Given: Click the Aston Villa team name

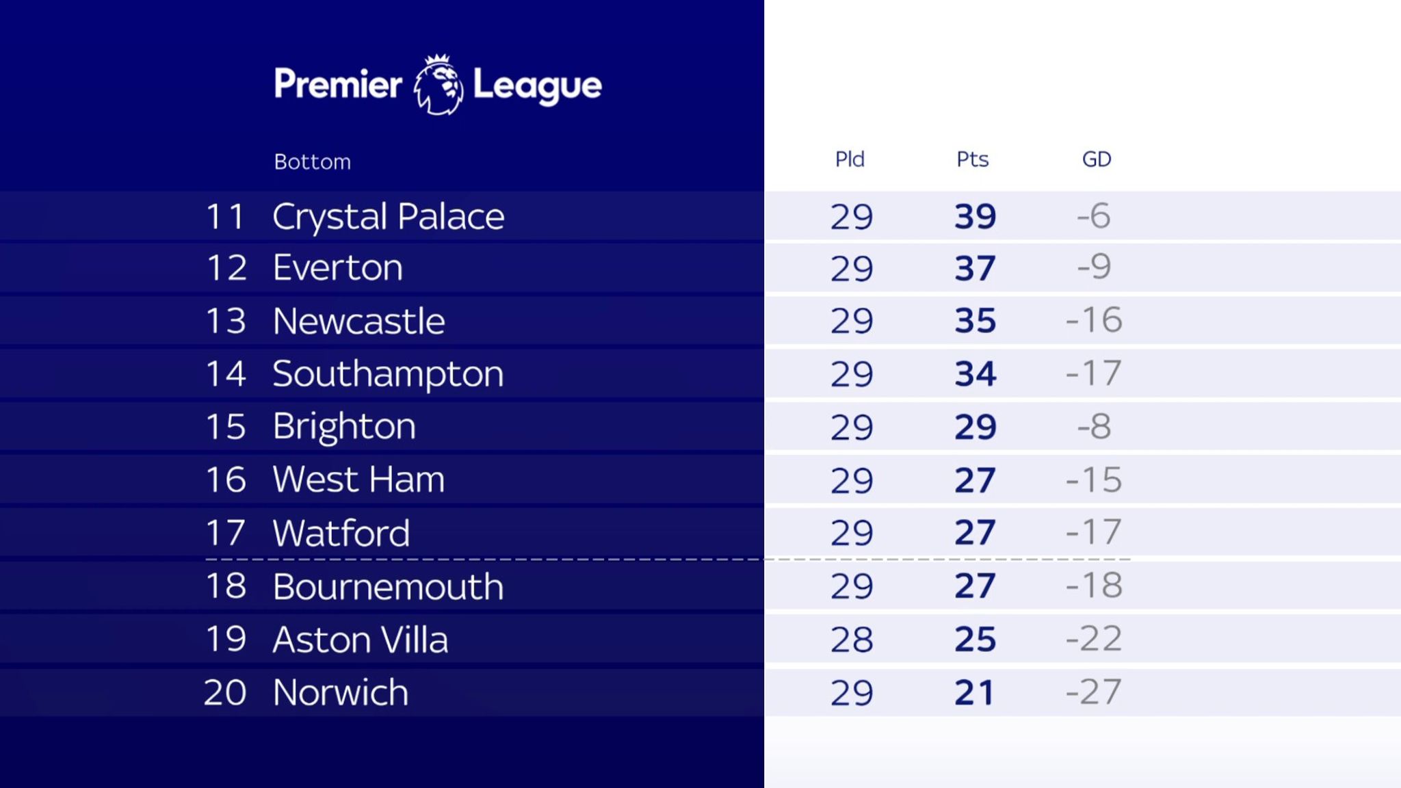Looking at the screenshot, I should [x=361, y=640].
